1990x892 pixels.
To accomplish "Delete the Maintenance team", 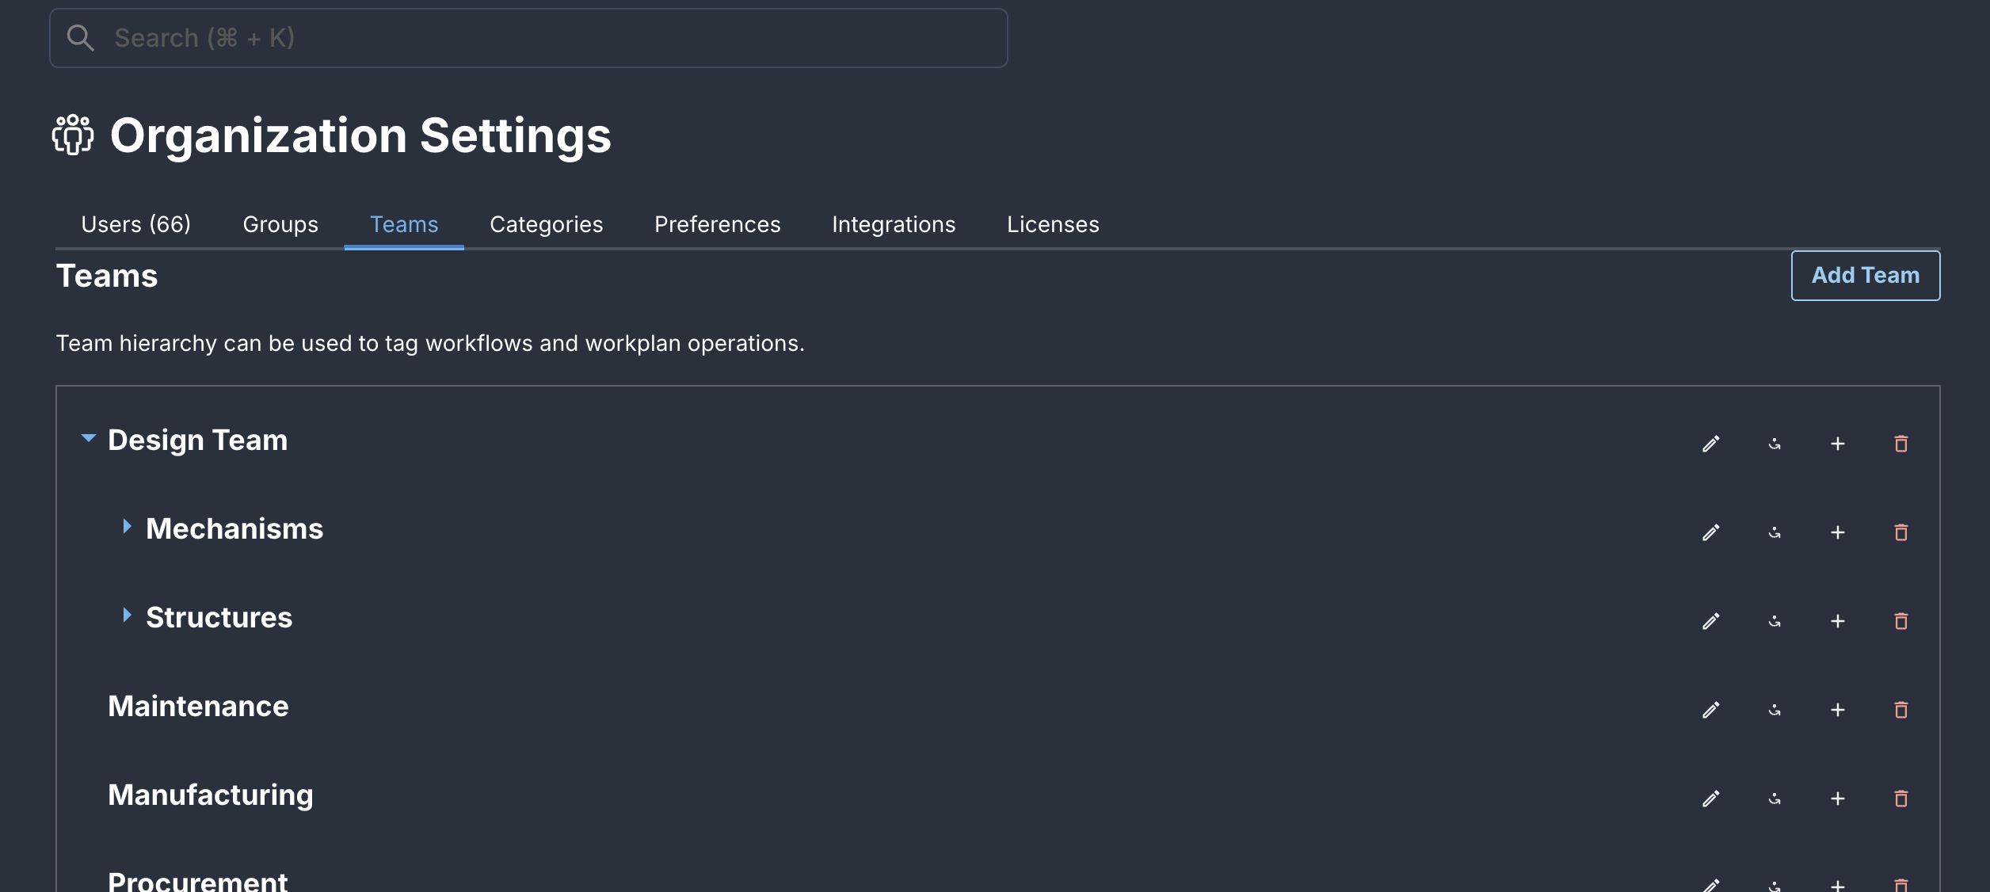I will [1900, 710].
